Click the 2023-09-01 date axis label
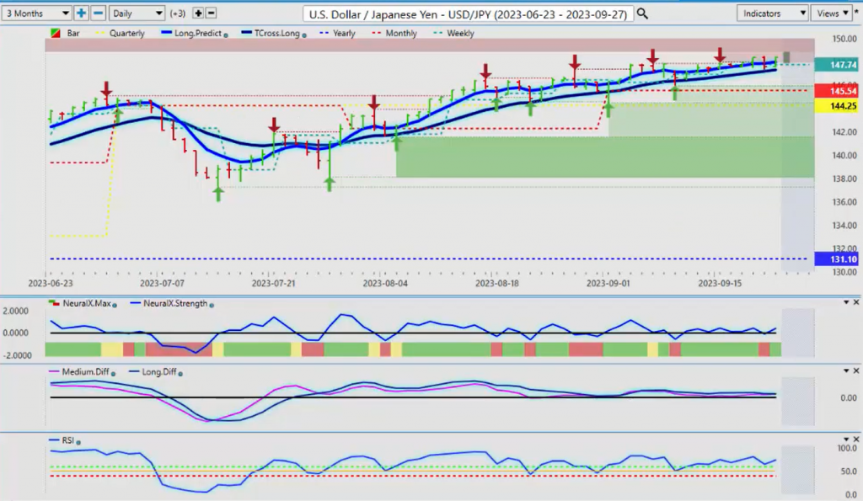 click(x=608, y=283)
